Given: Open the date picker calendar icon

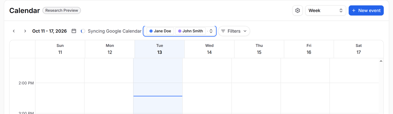Looking at the screenshot, I should pos(74,31).
